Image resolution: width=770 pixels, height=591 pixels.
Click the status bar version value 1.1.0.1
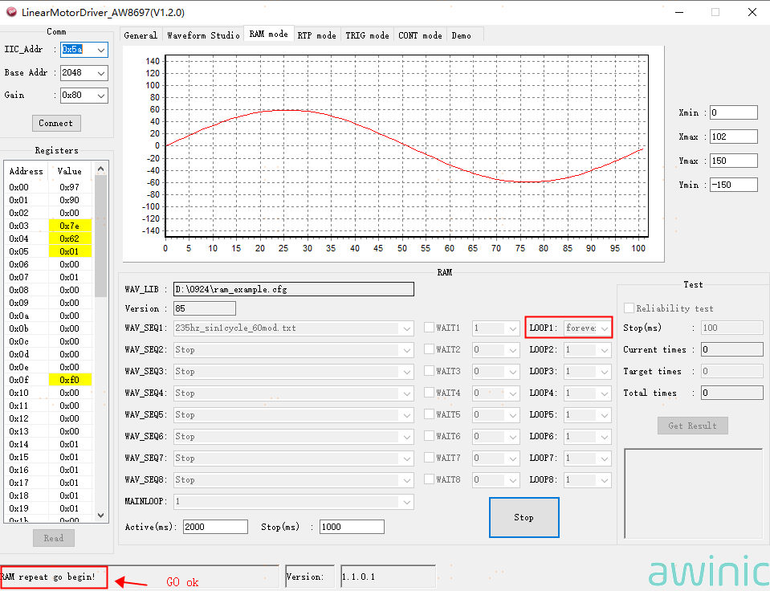[388, 577]
